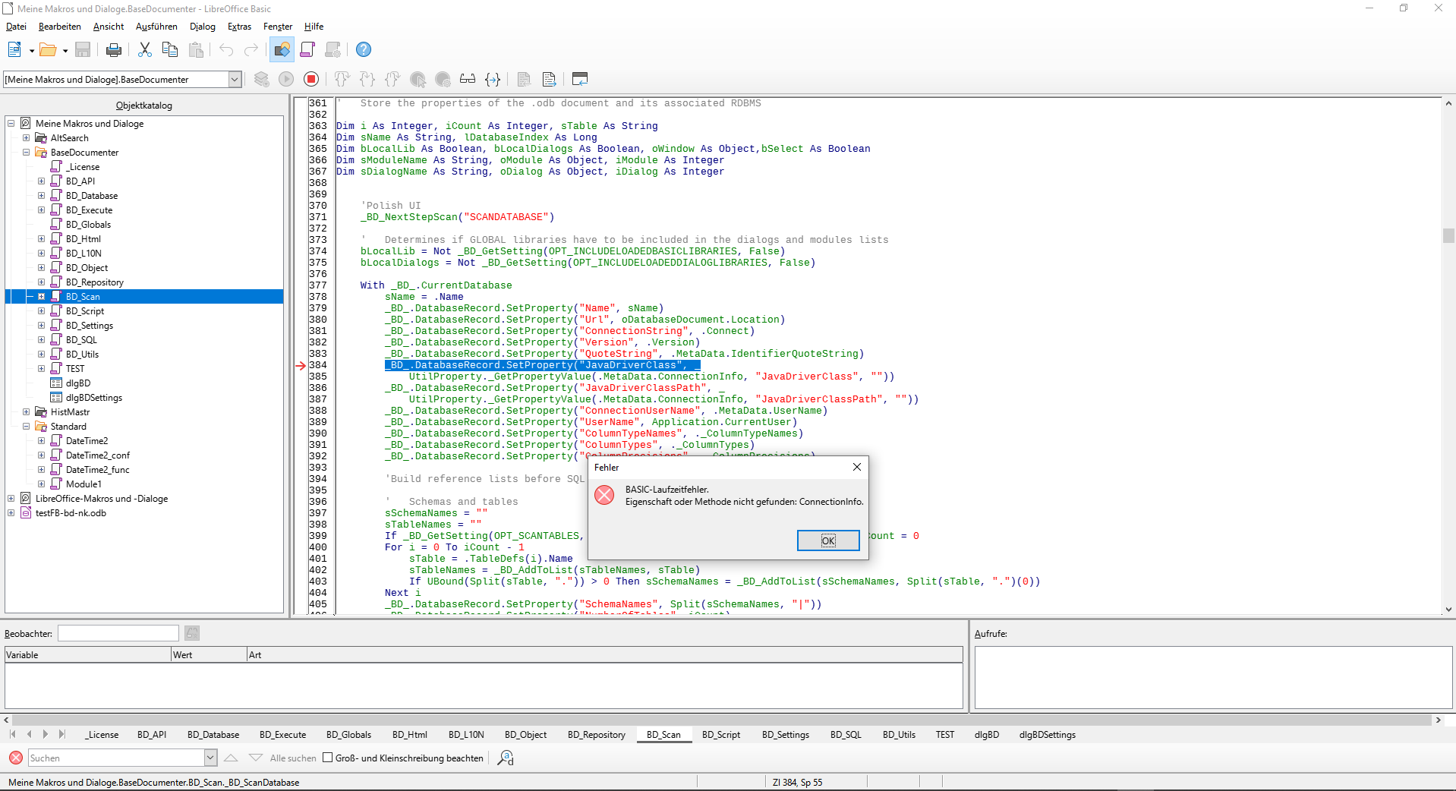The height and width of the screenshot is (791, 1456).
Task: Click the Remove Watch icon beside Beobachter
Action: 192,633
